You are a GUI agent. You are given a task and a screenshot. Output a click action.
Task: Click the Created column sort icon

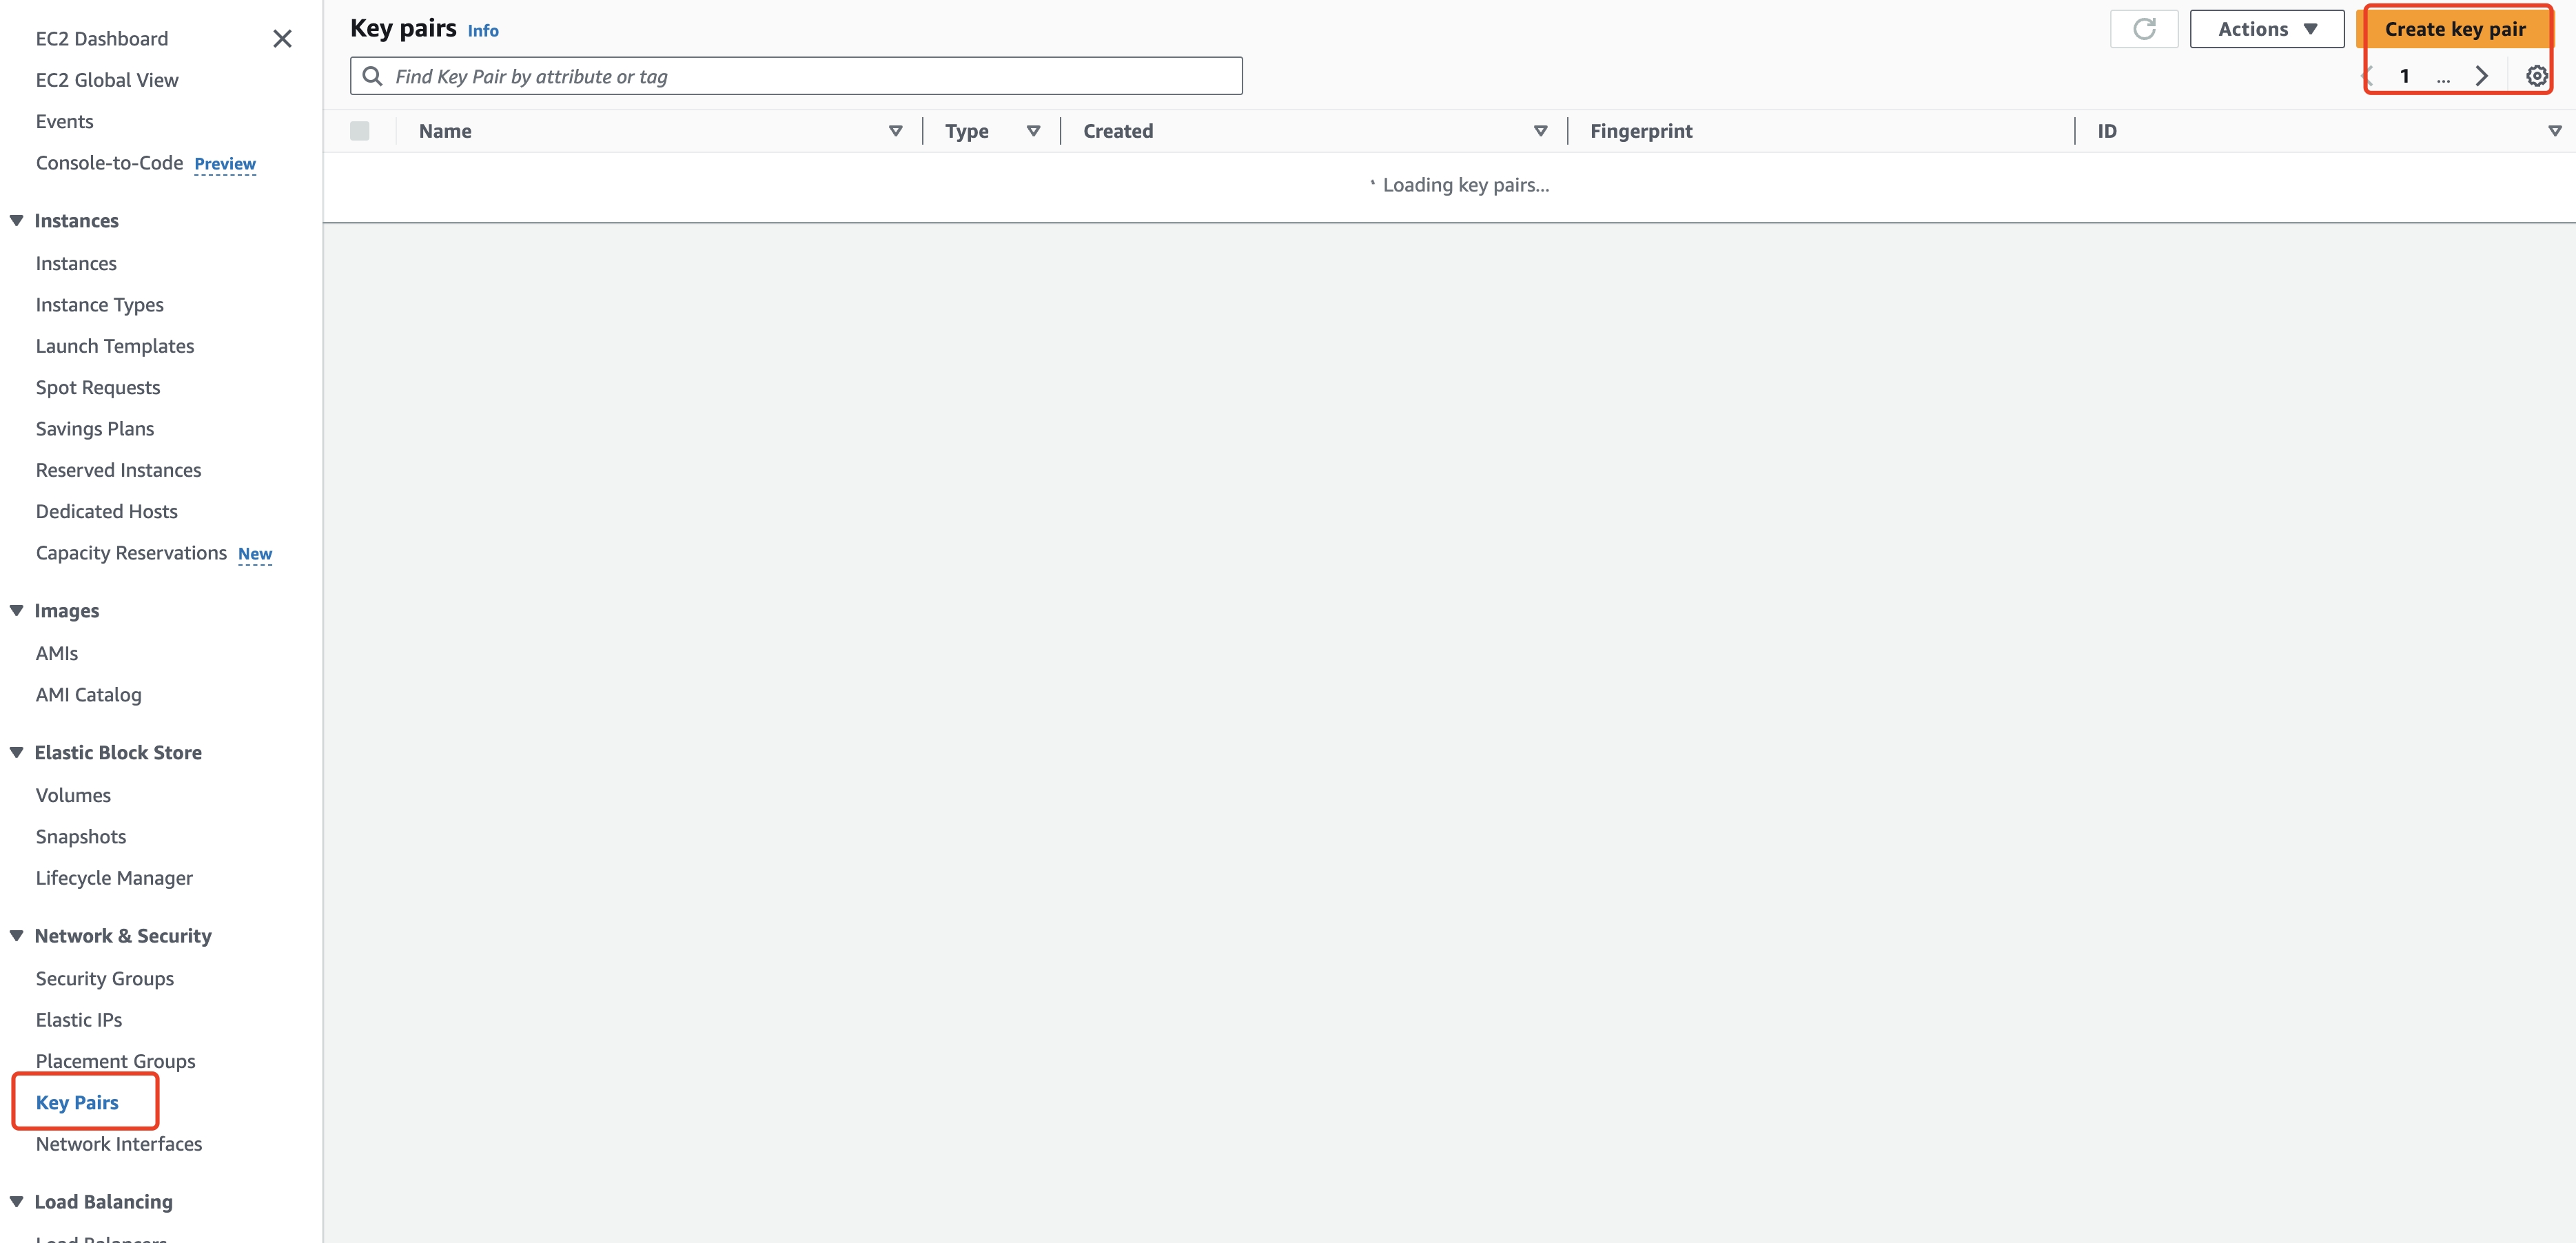(1541, 130)
